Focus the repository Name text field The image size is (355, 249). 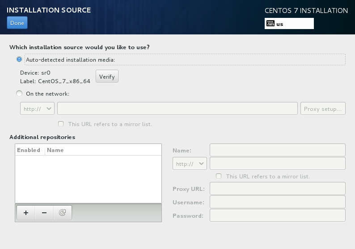click(277, 150)
